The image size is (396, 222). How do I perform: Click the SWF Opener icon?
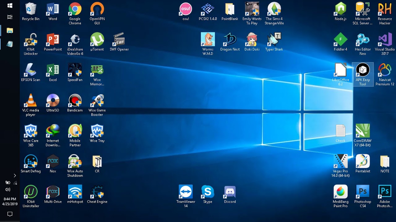119,42
